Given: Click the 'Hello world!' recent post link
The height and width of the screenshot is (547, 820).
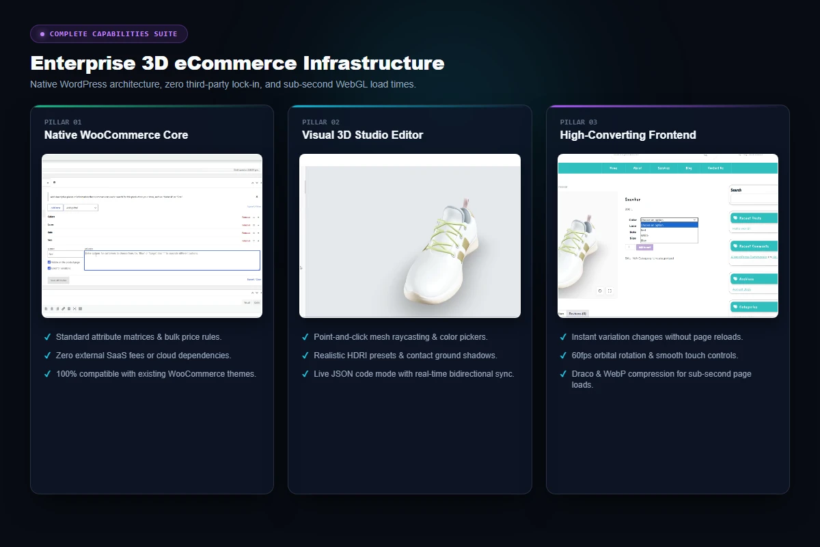Looking at the screenshot, I should click(x=741, y=228).
